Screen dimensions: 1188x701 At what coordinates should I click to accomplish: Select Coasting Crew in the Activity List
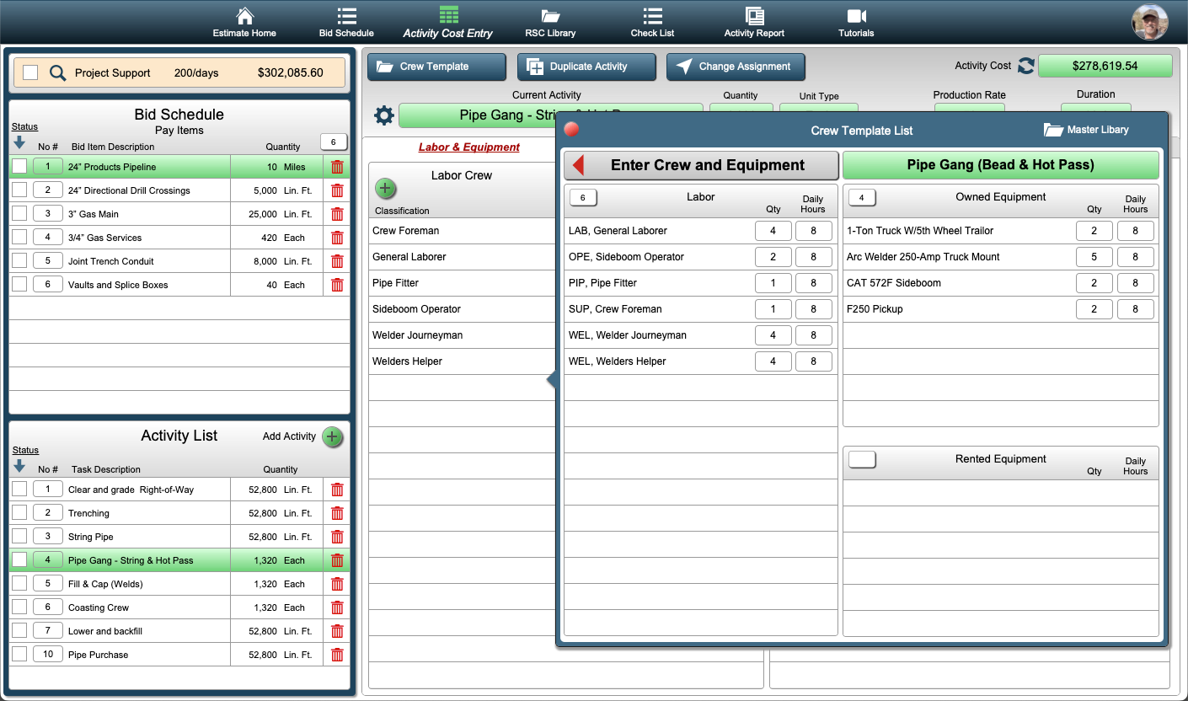point(179,607)
